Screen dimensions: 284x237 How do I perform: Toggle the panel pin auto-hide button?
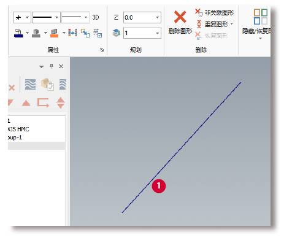[x=52, y=66]
